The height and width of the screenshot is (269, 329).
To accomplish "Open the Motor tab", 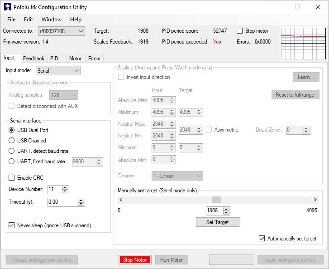I will [75, 59].
